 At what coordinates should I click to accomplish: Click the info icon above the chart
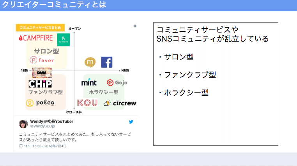tap(135, 26)
